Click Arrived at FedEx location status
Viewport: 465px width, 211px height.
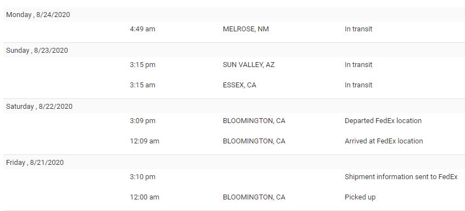(384, 141)
